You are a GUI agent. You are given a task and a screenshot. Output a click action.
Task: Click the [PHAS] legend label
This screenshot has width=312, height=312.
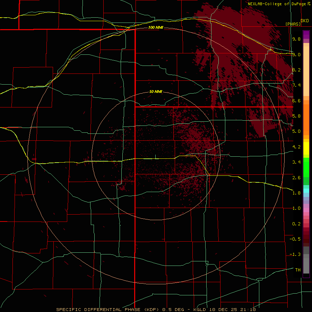pos(293,24)
